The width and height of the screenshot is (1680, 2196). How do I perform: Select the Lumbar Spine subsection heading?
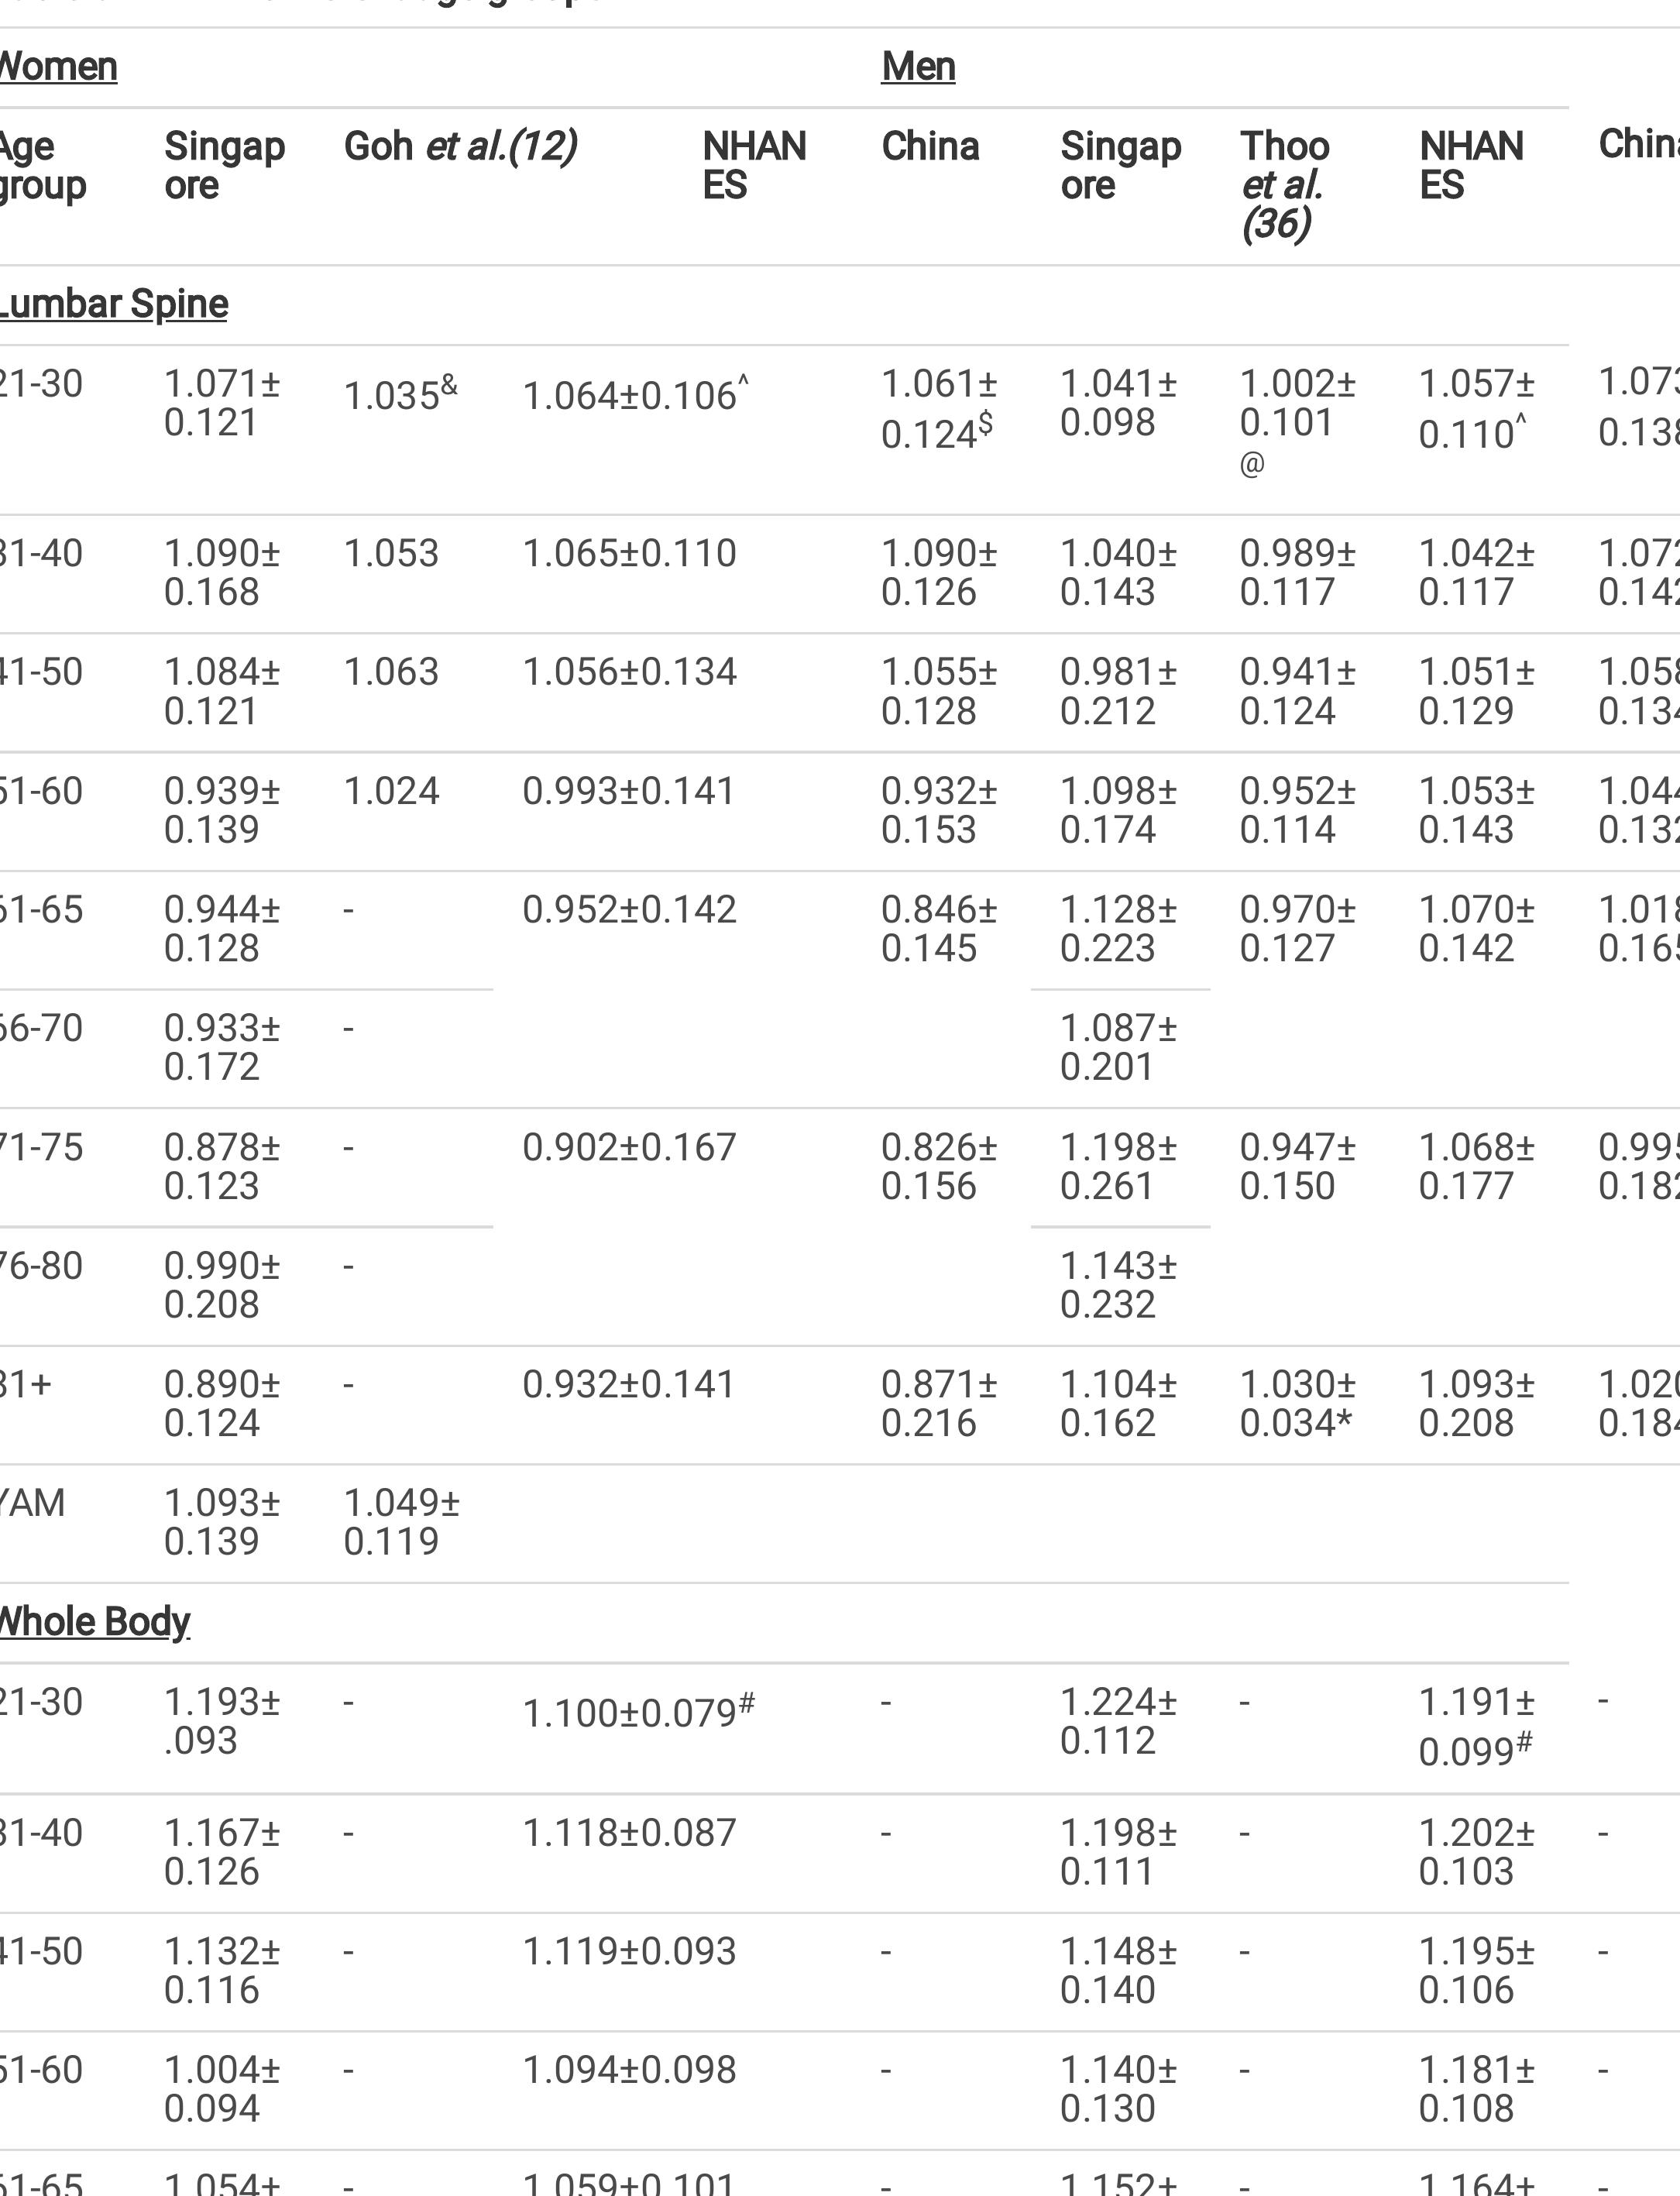113,304
